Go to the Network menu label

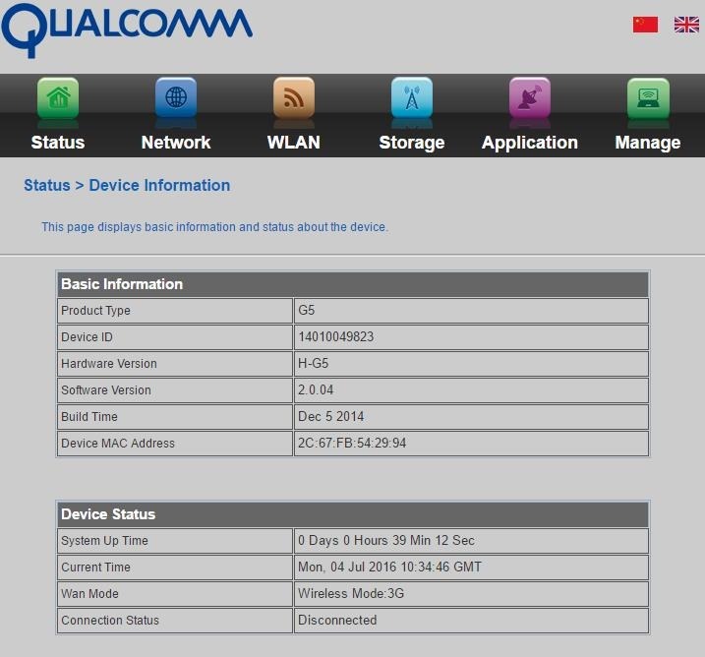point(176,143)
